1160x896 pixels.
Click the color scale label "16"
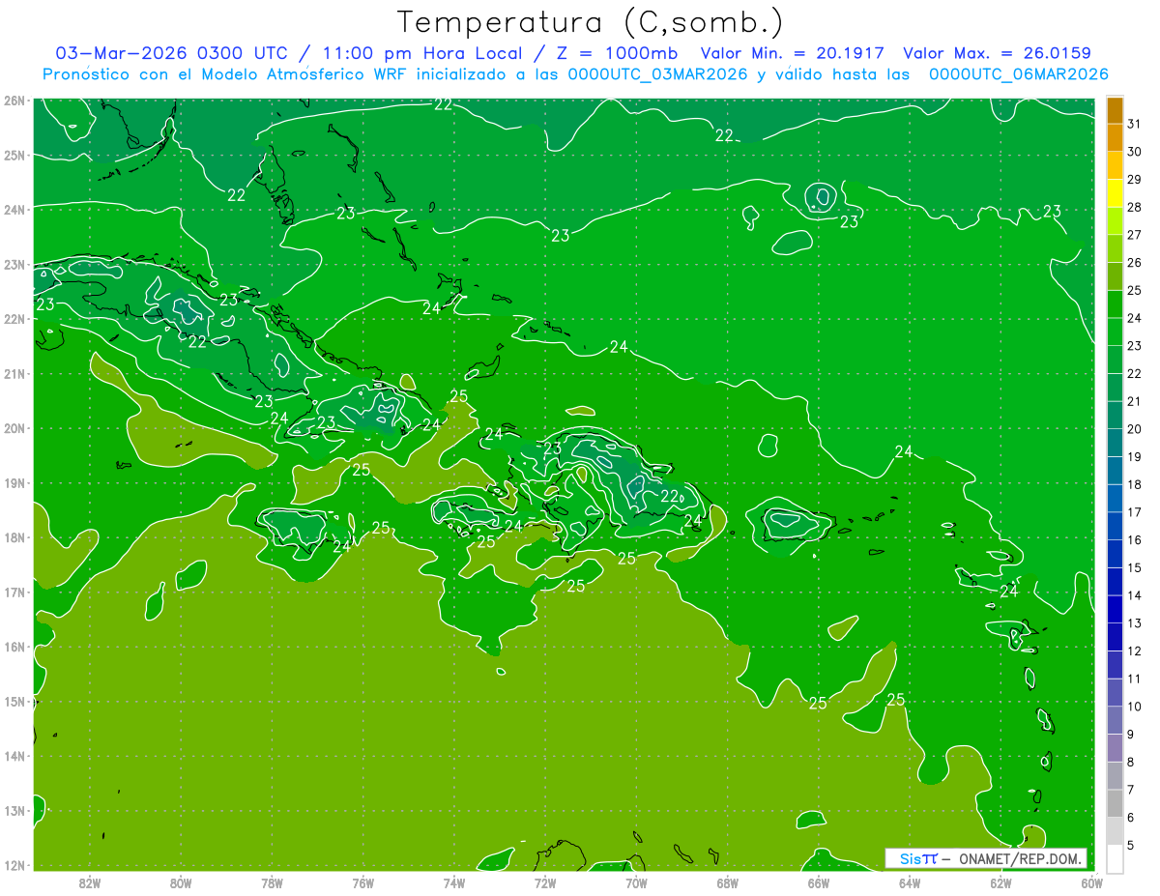coord(1134,539)
